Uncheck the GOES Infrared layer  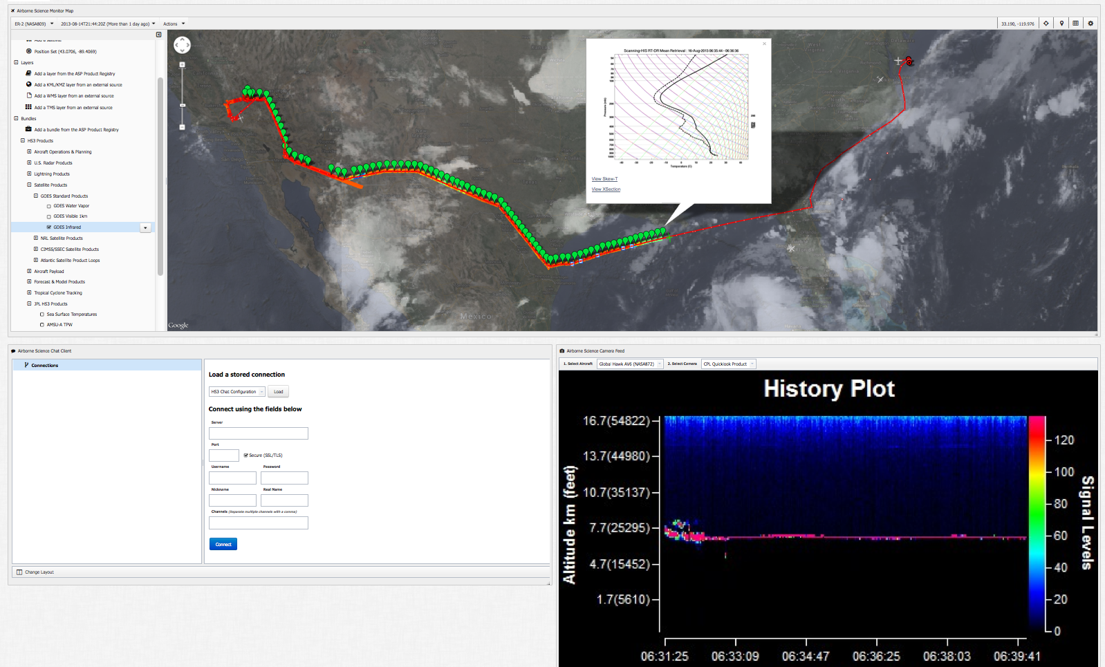(x=49, y=227)
